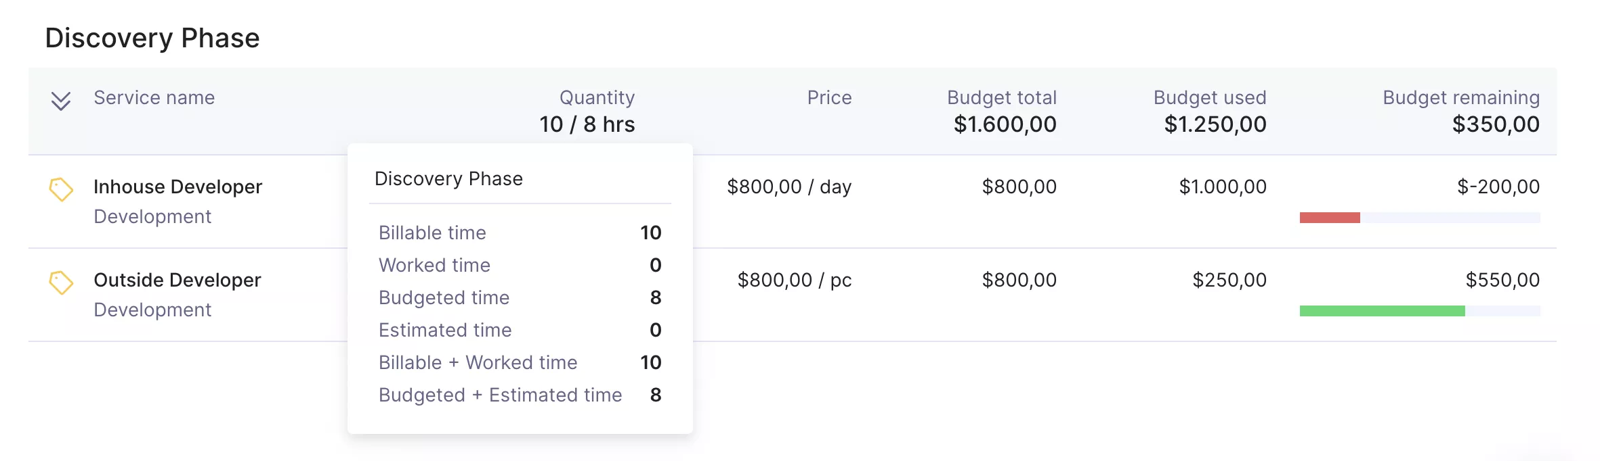Open the Outside Developer service
Screen dimensions: 1600x461
(x=177, y=280)
